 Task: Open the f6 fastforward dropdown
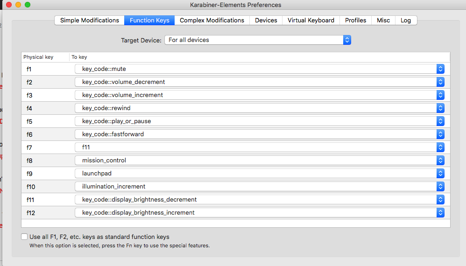click(x=259, y=134)
